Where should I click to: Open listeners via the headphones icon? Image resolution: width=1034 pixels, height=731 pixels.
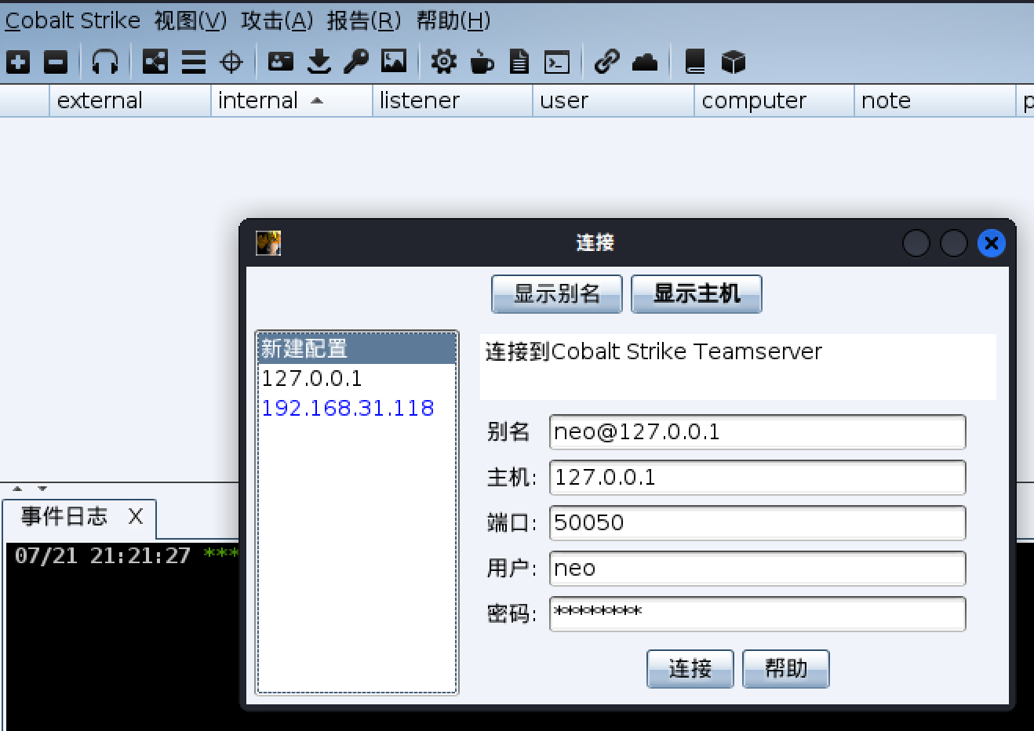tap(105, 62)
